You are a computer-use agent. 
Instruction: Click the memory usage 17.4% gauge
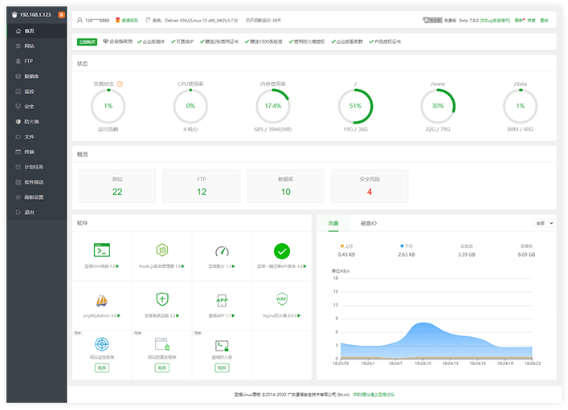pos(272,105)
